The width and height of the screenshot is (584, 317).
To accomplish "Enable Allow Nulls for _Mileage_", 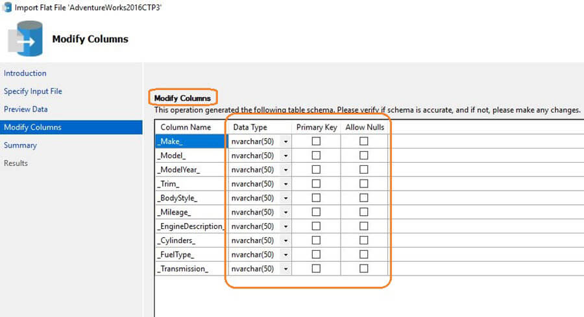I will tap(364, 212).
